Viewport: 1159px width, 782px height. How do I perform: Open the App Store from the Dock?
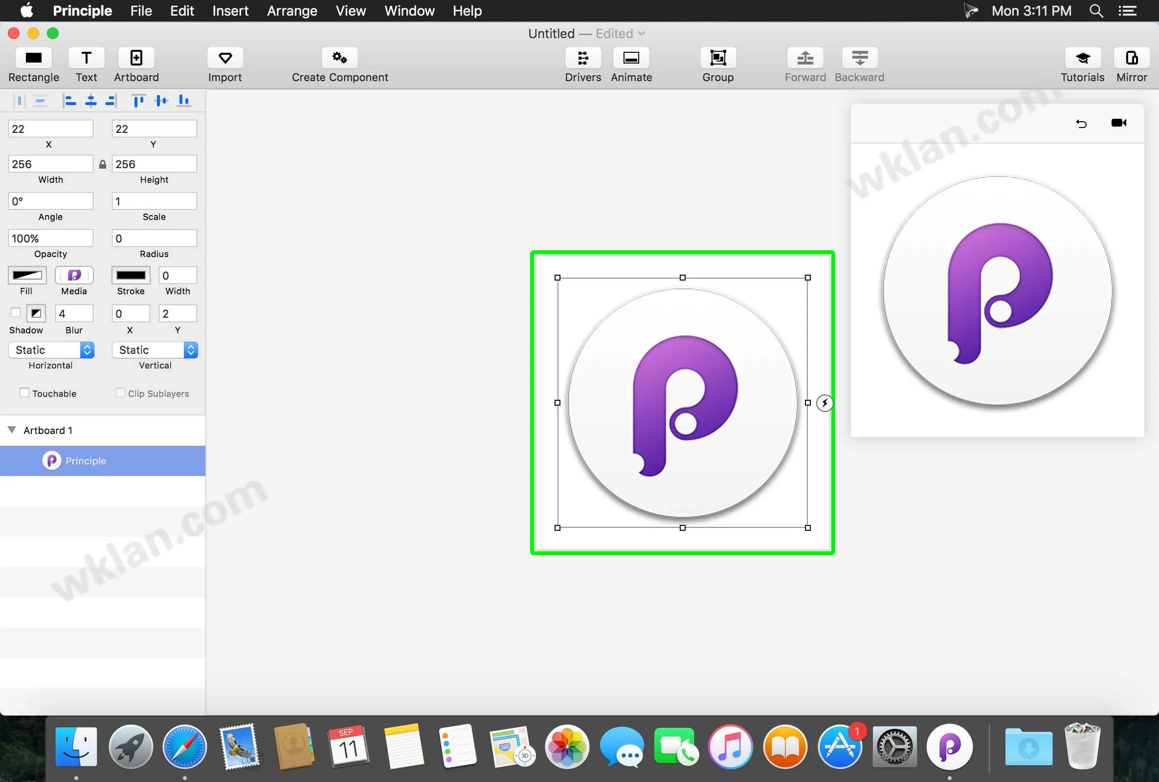pos(840,747)
